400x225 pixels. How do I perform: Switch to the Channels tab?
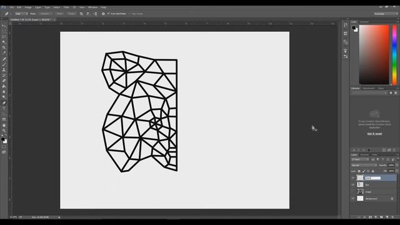point(364,155)
